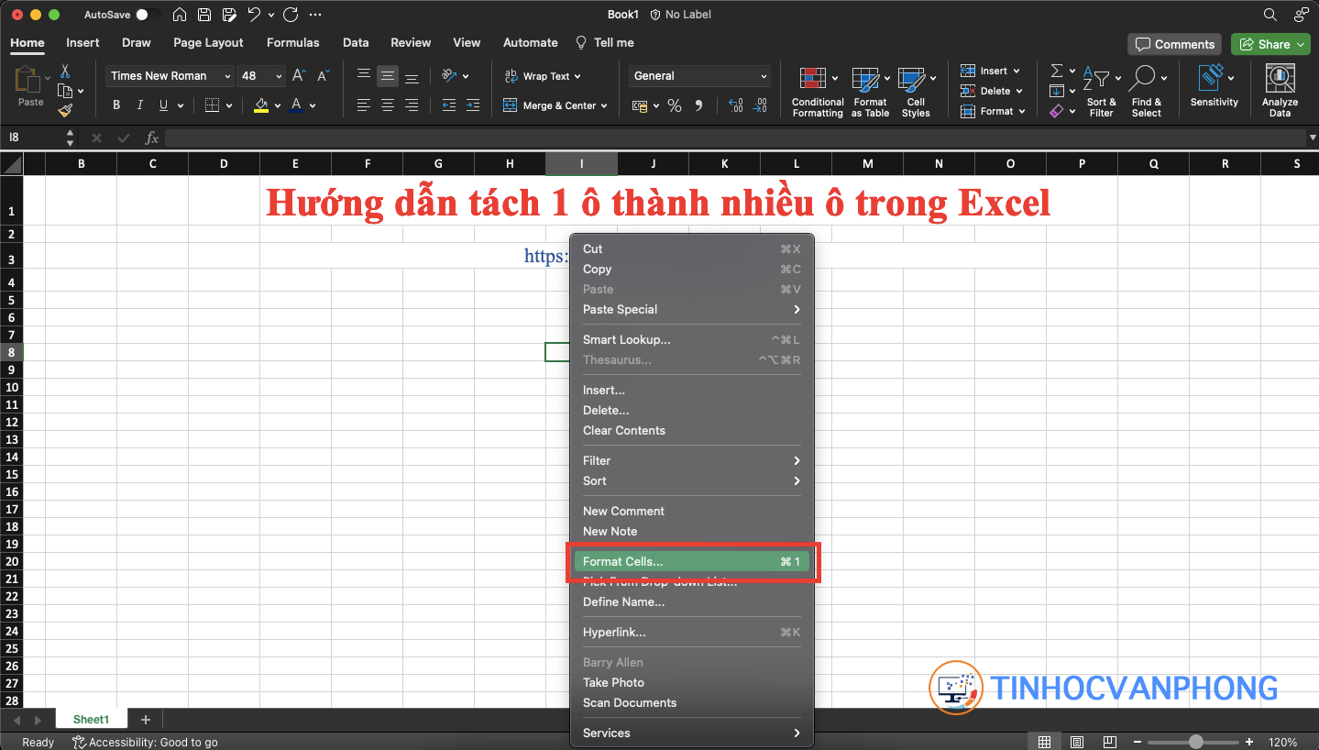Choose Format Cells... from context menu
This screenshot has width=1319, height=750.
(x=692, y=561)
